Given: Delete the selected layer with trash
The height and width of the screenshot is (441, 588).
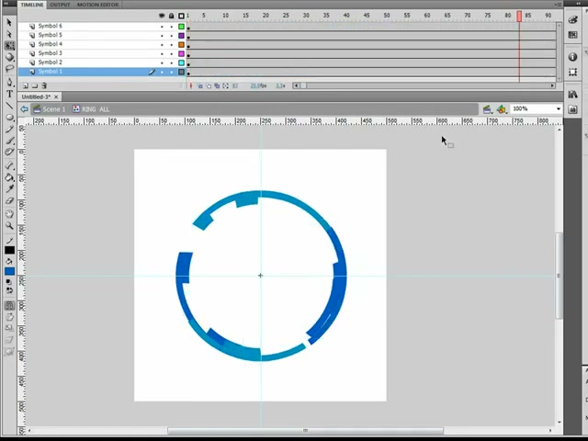Looking at the screenshot, I should coord(44,85).
